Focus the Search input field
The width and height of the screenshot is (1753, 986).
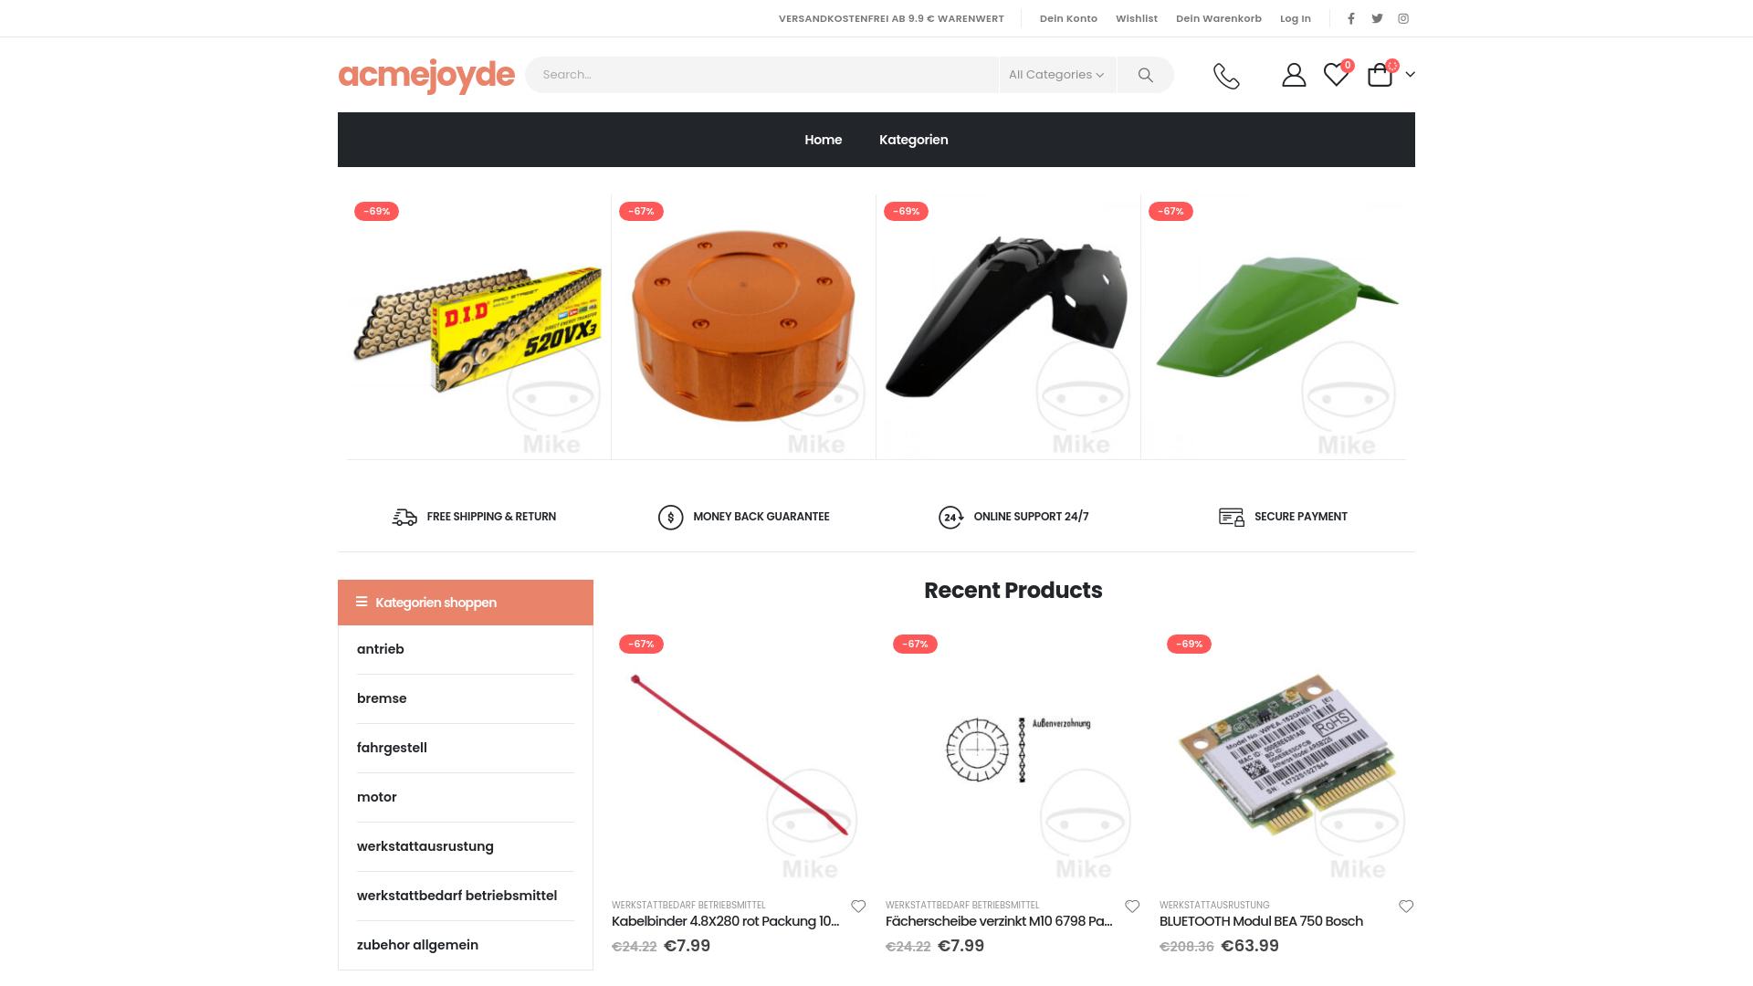click(762, 75)
